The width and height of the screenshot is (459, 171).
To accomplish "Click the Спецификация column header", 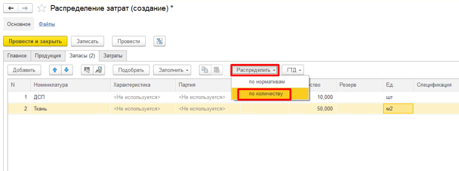I will 436,85.
